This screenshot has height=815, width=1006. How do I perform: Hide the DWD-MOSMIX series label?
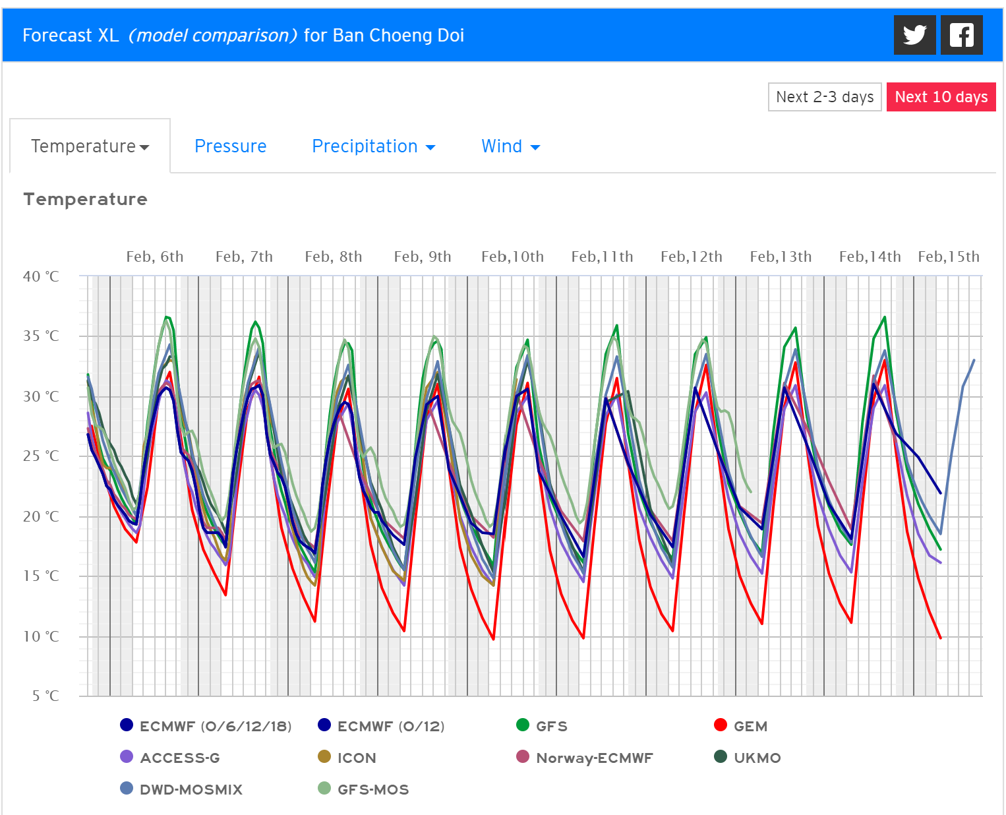191,790
